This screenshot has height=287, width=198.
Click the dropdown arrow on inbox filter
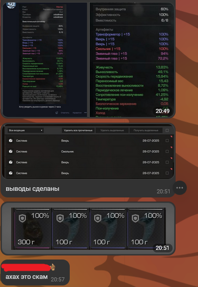coord(42,130)
